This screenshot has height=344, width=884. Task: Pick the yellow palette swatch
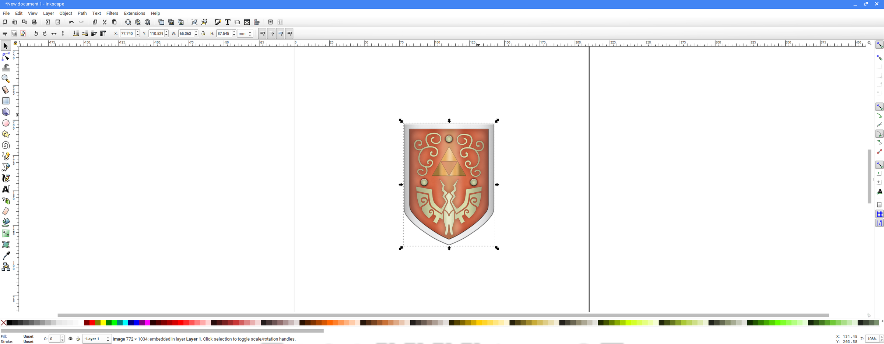(x=103, y=323)
